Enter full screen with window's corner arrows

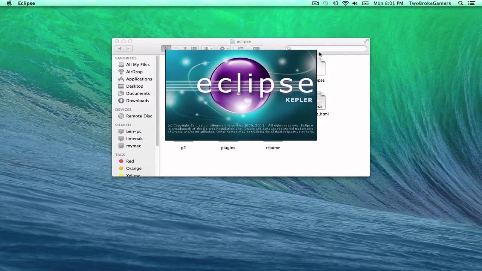click(x=366, y=41)
